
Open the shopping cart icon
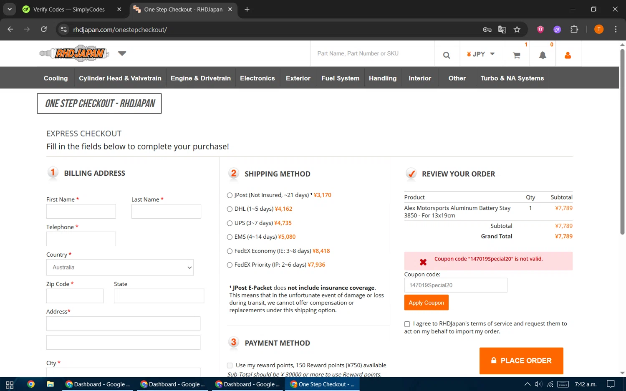(x=516, y=55)
